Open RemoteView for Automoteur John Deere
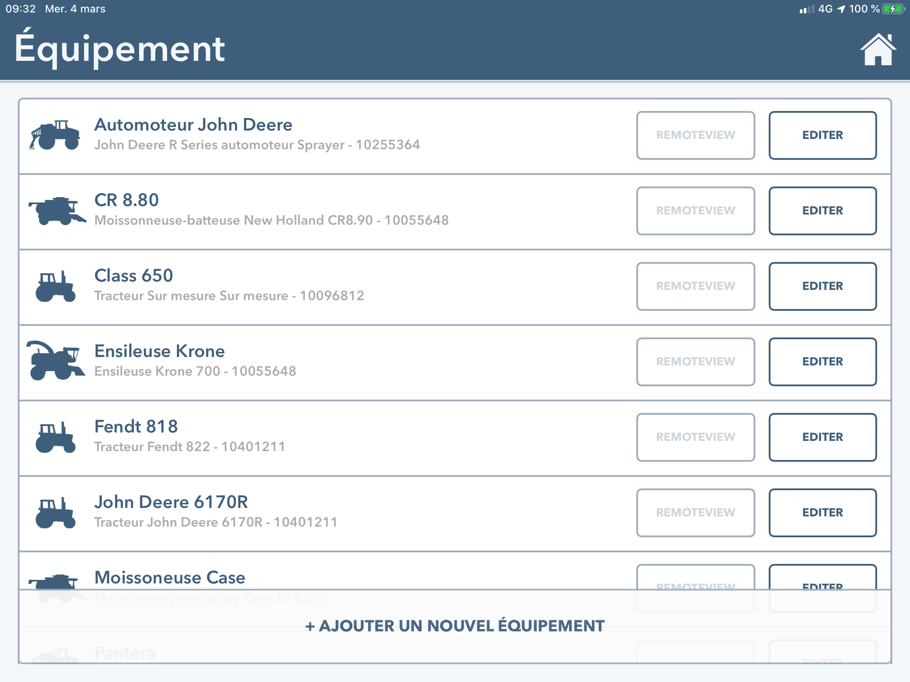This screenshot has width=910, height=682. click(x=695, y=135)
